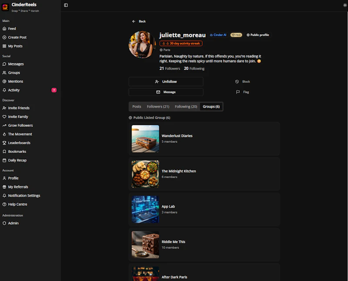
Task: Open the Wanderlust Diaries group thumbnail
Action: click(x=145, y=139)
